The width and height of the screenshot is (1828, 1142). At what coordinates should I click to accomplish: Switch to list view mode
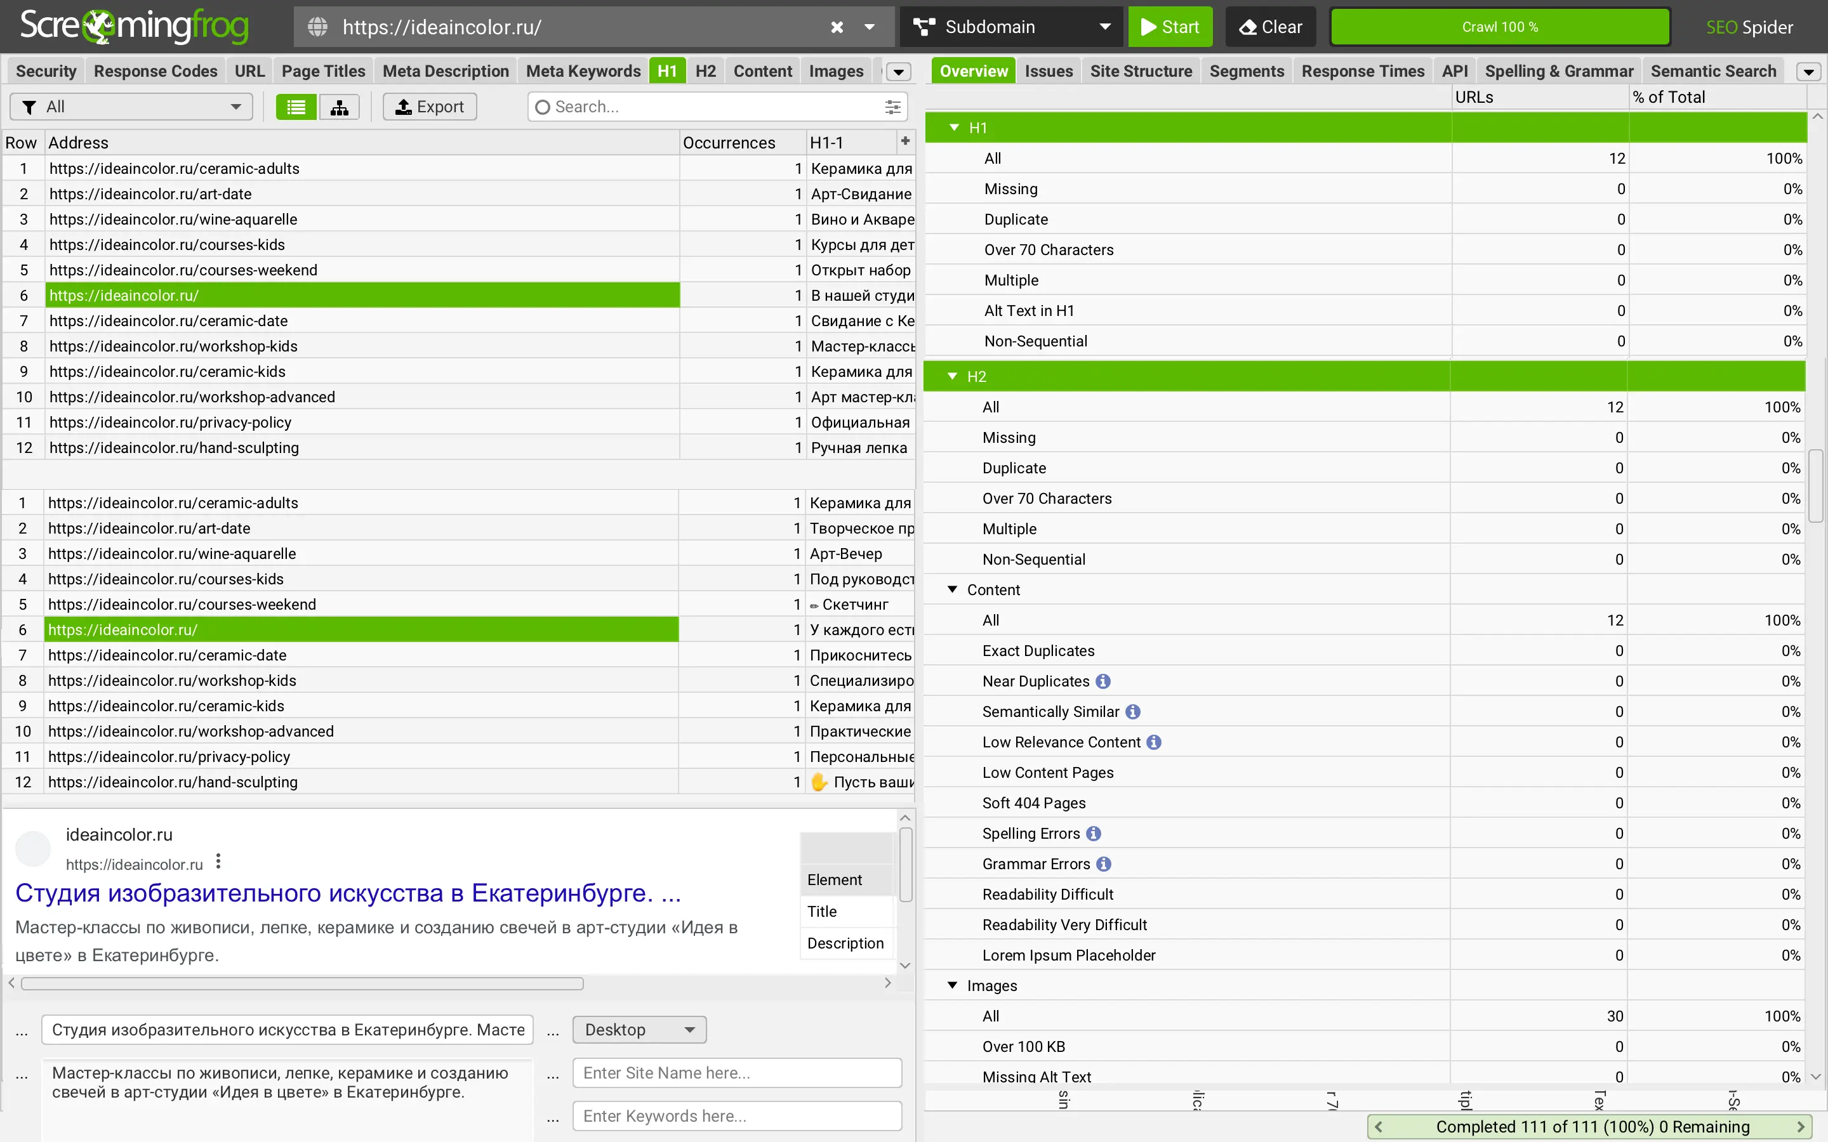coord(295,107)
